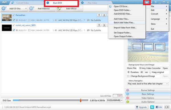This screenshot has width=171, height=110.
Task: Click the Open CD Drive disc icon
Action: [110, 7]
